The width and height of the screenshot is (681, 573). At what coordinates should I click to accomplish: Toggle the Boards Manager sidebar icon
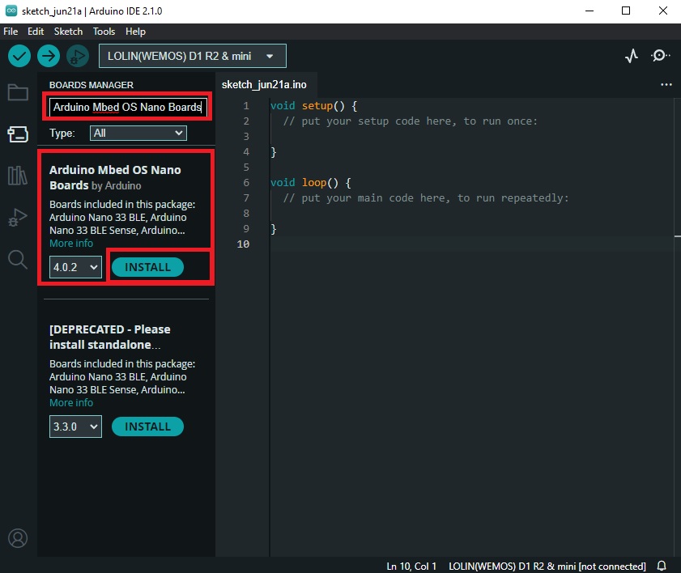pyautogui.click(x=18, y=134)
